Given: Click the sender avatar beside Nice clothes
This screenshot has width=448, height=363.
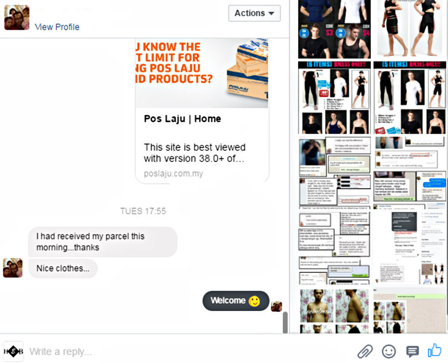Looking at the screenshot, I should point(13,268).
